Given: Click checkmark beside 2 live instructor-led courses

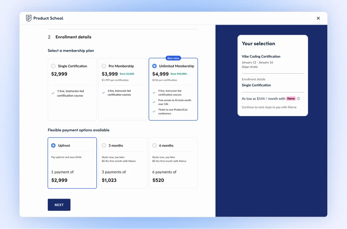Looking at the screenshot, I should 103,93.
